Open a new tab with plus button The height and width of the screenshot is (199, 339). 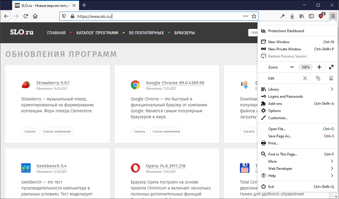(84, 5)
